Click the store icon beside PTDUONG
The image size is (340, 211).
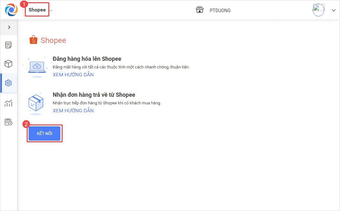pyautogui.click(x=200, y=10)
